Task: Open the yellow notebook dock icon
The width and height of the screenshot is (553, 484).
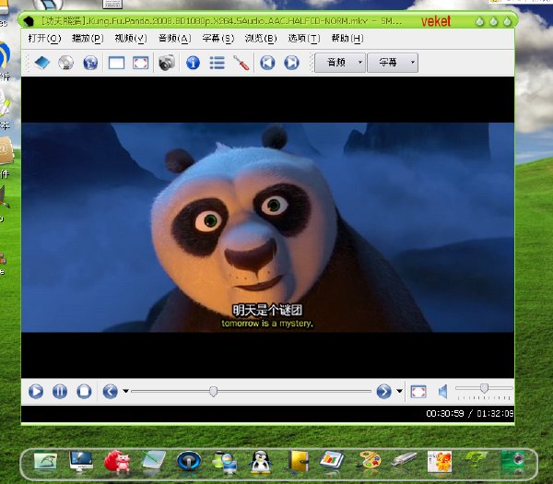Action: 299,461
